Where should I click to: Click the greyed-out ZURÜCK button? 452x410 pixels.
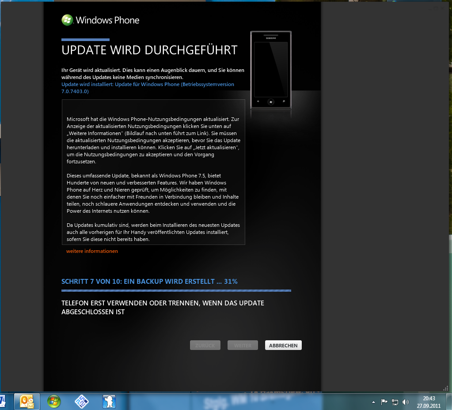[x=205, y=345]
